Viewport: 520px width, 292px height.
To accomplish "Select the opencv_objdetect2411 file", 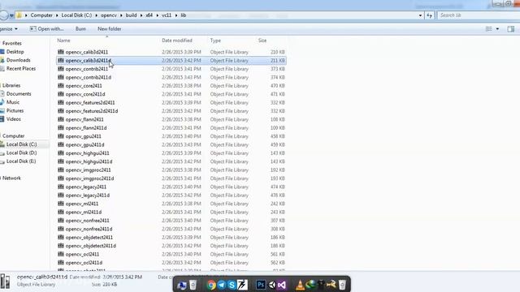I will click(x=89, y=238).
